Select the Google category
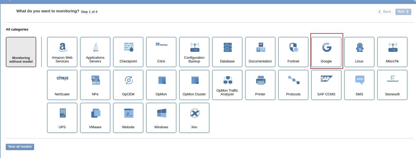 click(x=326, y=52)
